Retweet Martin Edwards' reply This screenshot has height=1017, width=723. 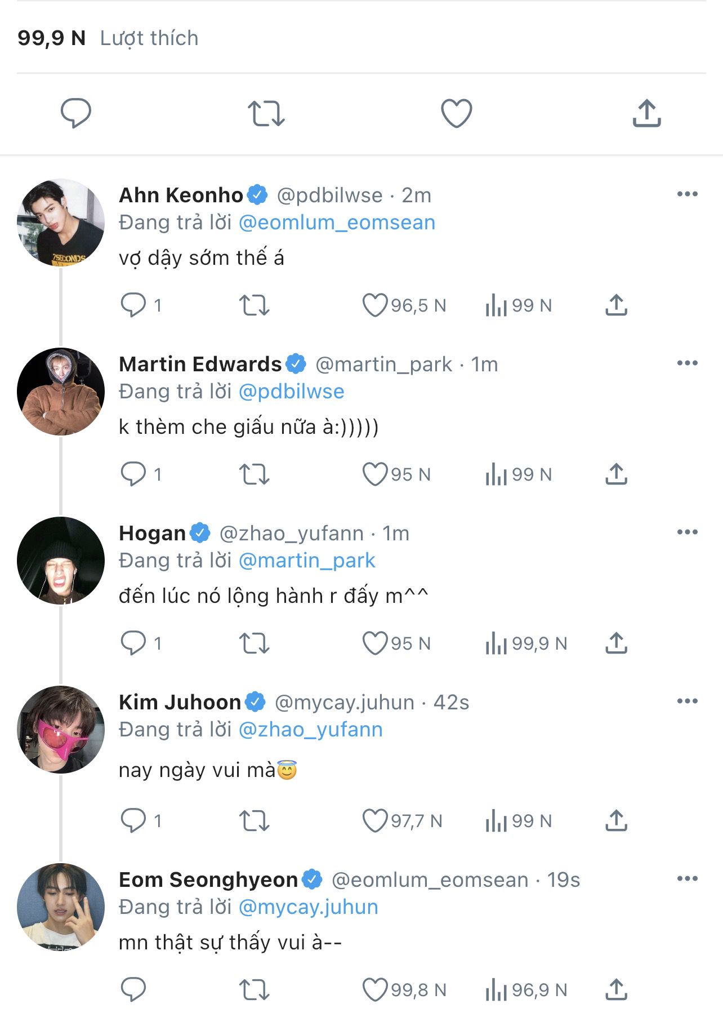click(x=255, y=474)
